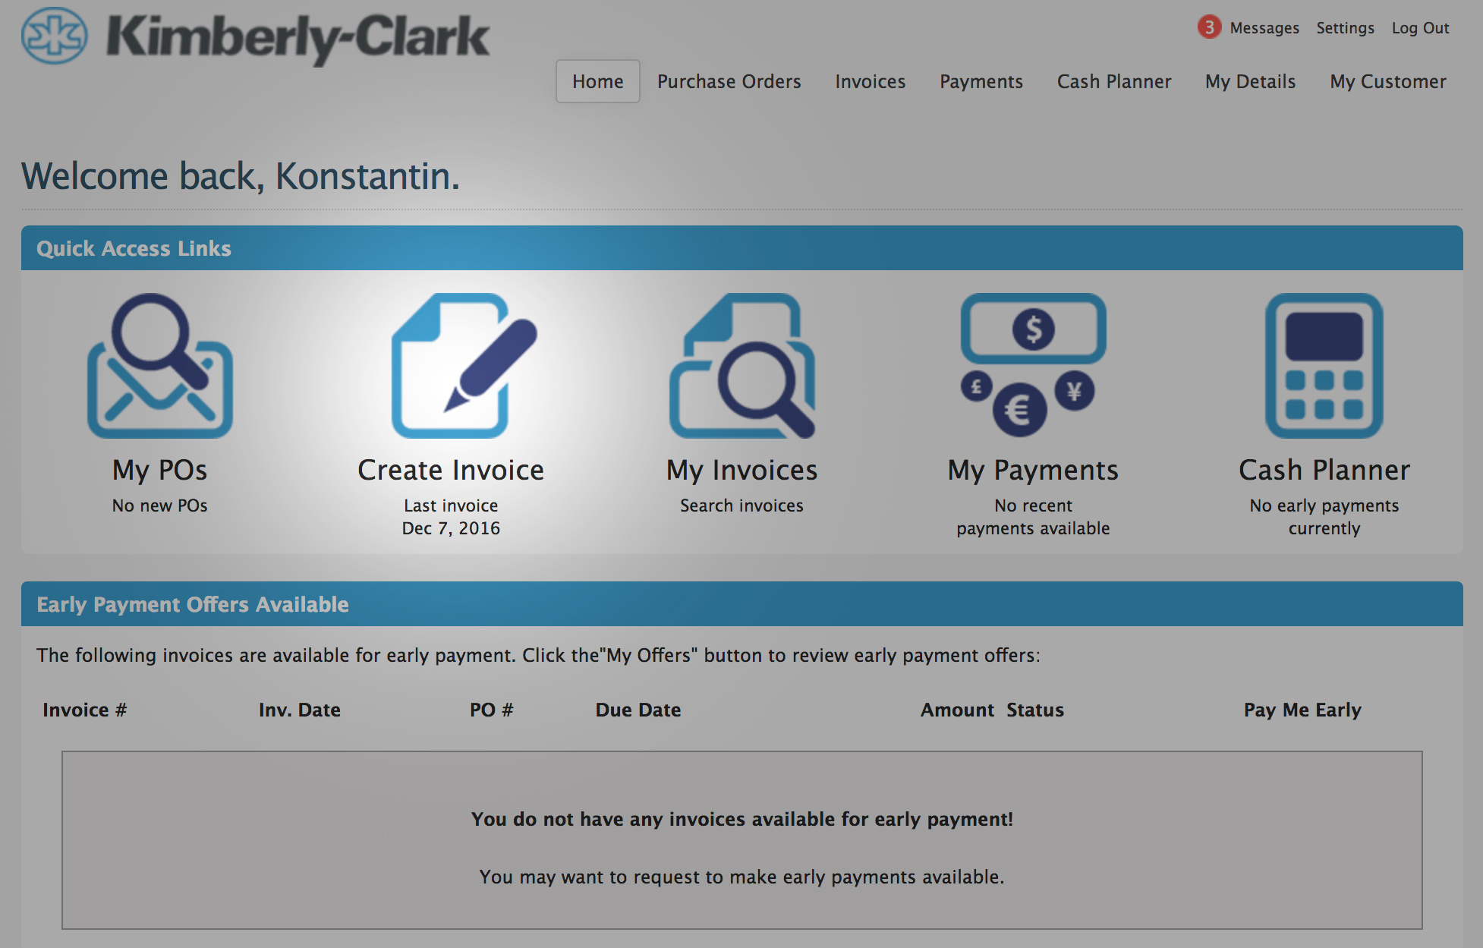Click the Kimberly-Clark wordmark text
The height and width of the screenshot is (948, 1483).
coord(298,38)
